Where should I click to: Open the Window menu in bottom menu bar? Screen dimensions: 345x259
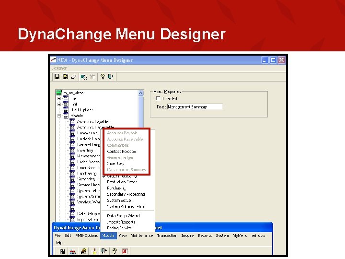pos(258,235)
